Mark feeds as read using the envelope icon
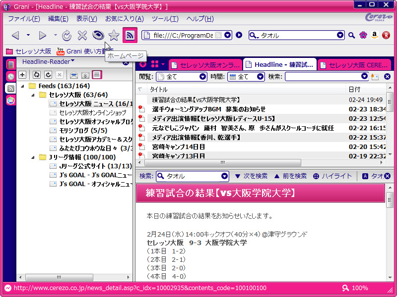Screen dimensions: 397x297 (x=74, y=74)
